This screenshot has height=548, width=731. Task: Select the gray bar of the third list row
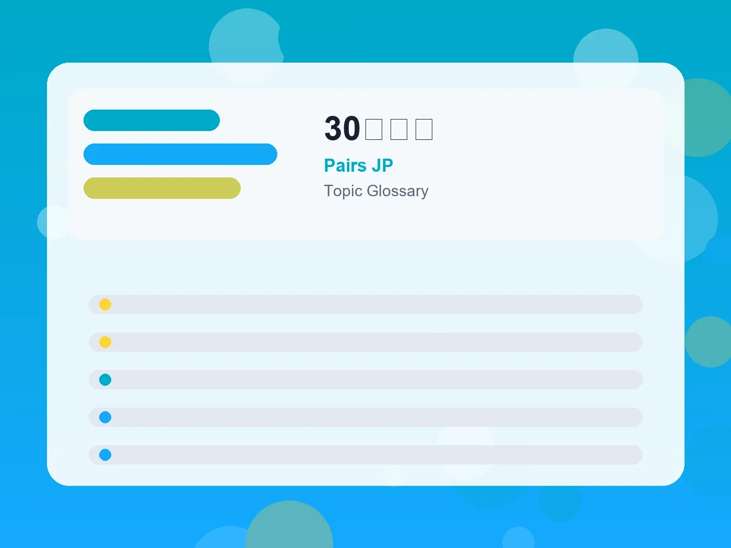(365, 379)
